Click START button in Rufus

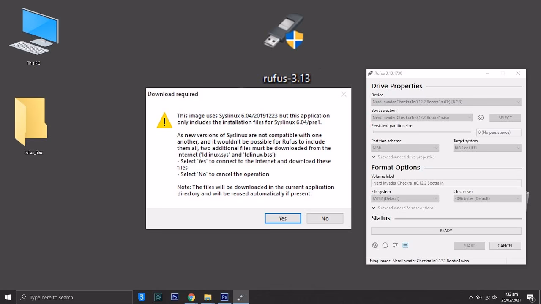tap(469, 246)
